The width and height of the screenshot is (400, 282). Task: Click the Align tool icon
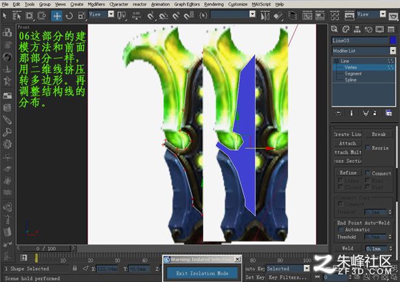pos(278,16)
